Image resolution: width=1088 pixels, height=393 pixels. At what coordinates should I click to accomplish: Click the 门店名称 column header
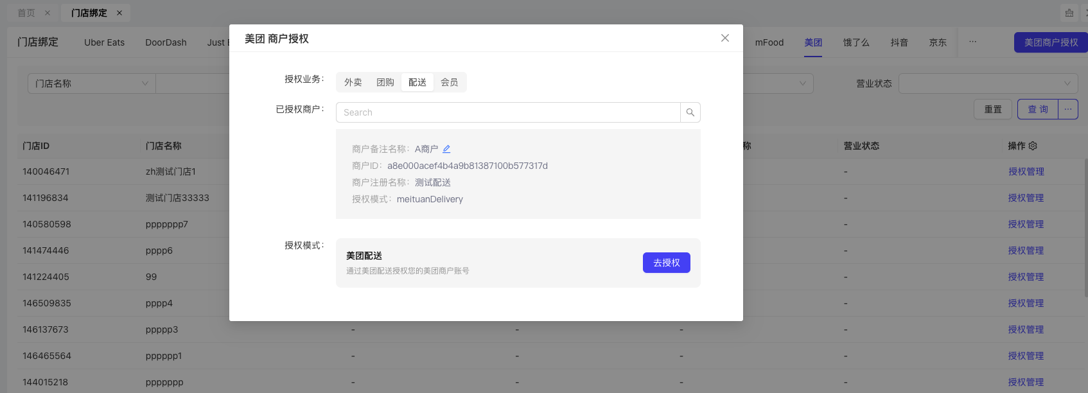point(164,146)
